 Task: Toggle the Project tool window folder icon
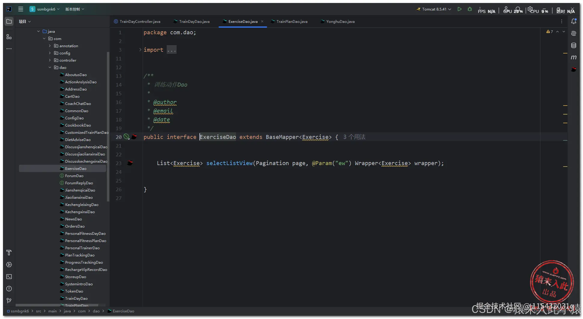(x=9, y=21)
